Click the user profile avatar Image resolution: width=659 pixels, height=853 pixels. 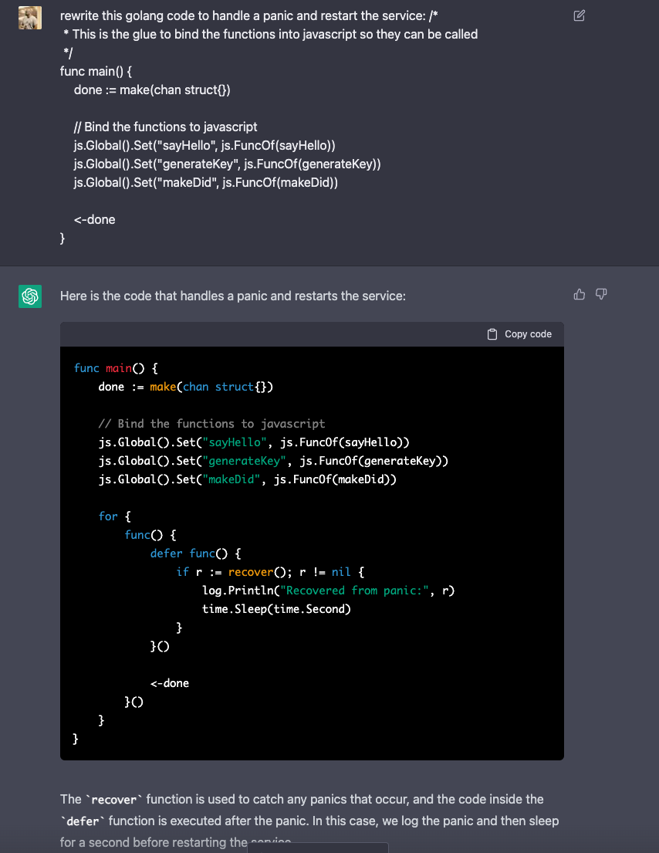point(30,18)
